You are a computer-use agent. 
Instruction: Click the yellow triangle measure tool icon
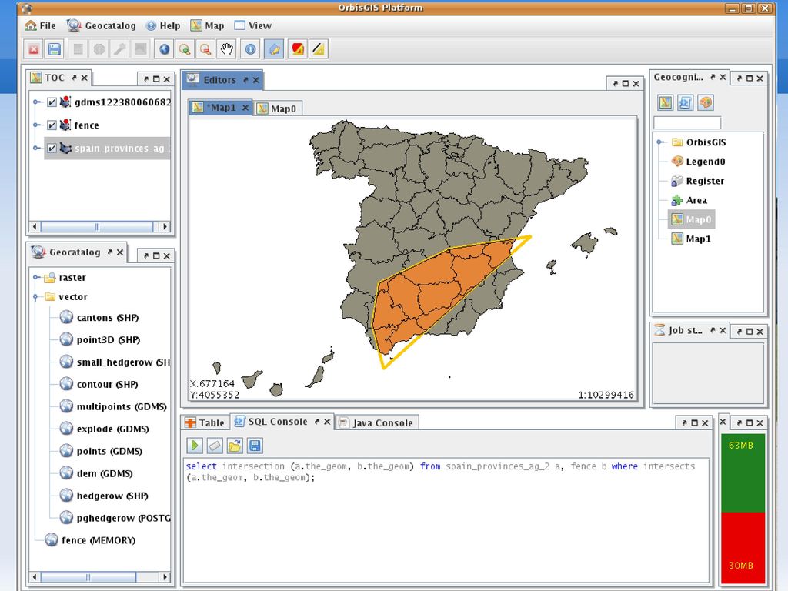[318, 49]
